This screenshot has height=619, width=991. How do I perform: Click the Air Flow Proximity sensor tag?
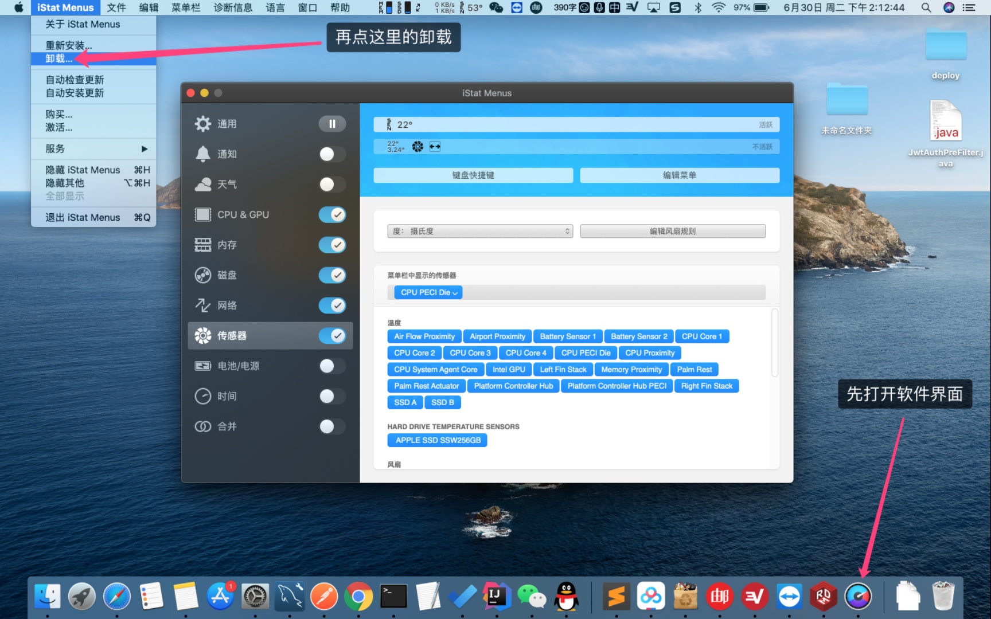(x=424, y=336)
